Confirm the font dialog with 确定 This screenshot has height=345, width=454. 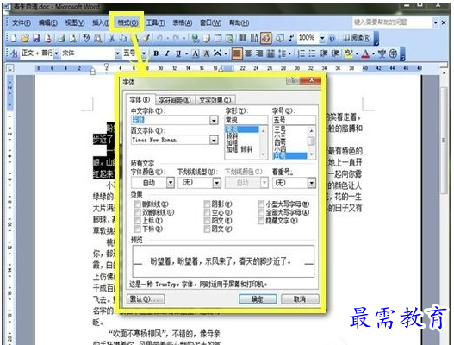click(258, 299)
